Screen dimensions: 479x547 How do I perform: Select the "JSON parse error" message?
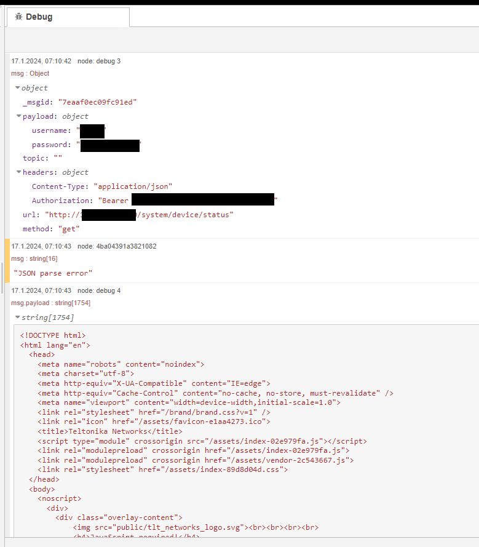click(x=53, y=273)
